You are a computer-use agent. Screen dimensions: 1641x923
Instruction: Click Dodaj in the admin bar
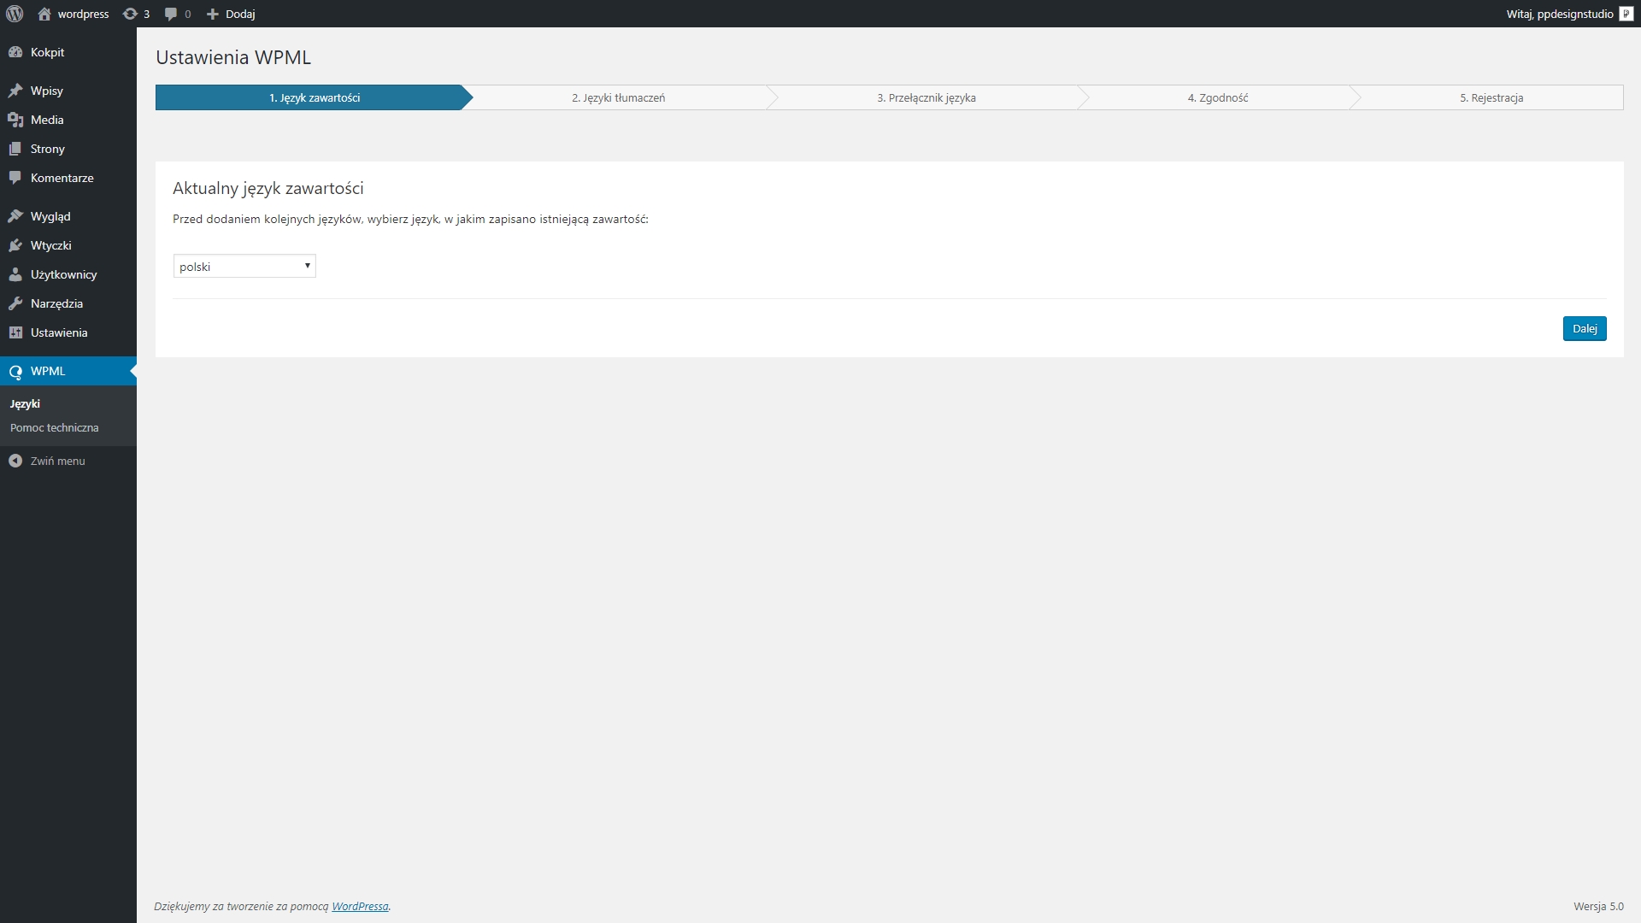pos(240,14)
